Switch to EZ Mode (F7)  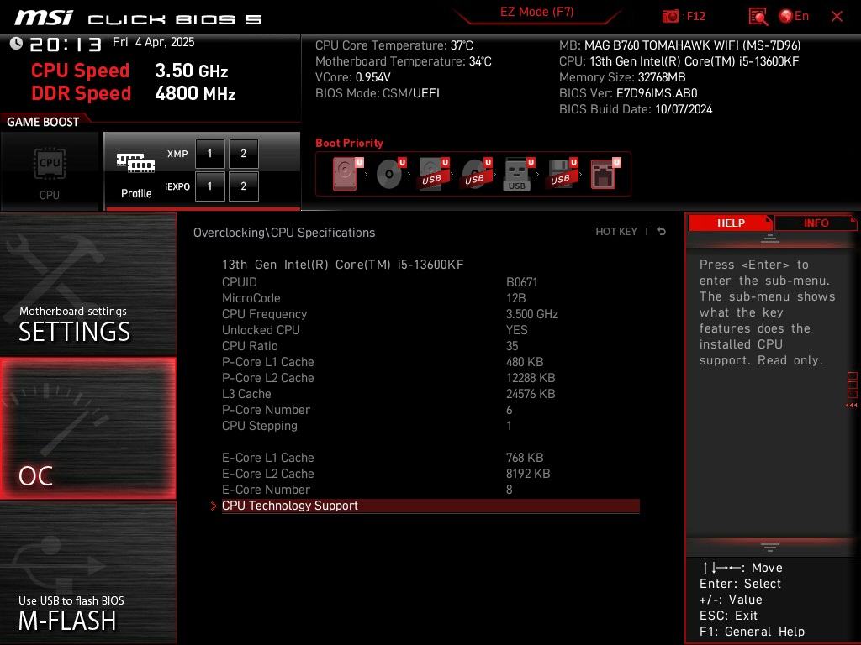536,12
